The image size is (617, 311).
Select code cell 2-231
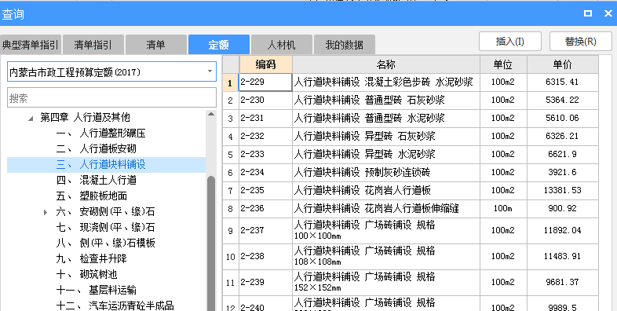pyautogui.click(x=265, y=119)
